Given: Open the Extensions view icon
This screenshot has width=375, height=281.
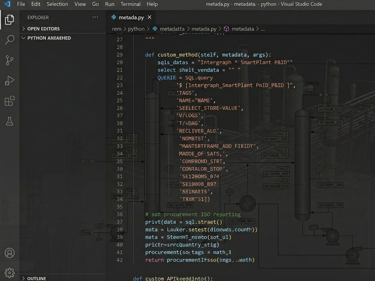Looking at the screenshot, I should (9, 101).
